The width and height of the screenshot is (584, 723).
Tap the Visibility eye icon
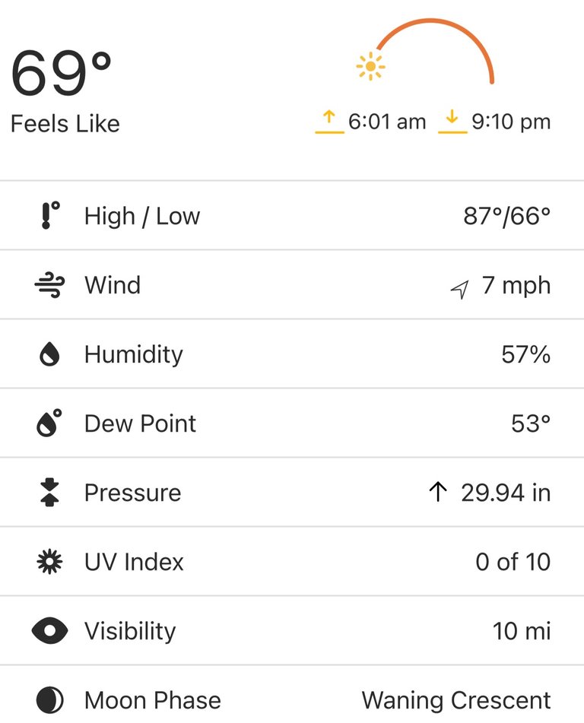click(x=50, y=631)
